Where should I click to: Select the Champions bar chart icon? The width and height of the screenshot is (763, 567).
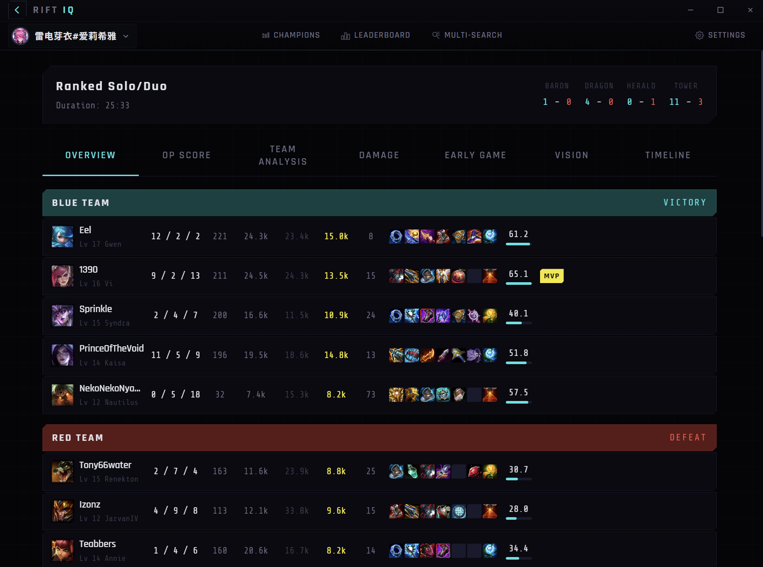coord(266,35)
